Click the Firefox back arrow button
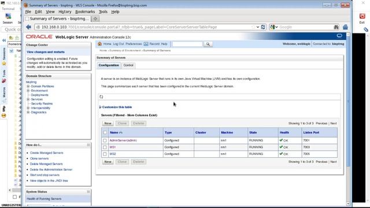Screen dimensions: 370x208 [x=28, y=27]
